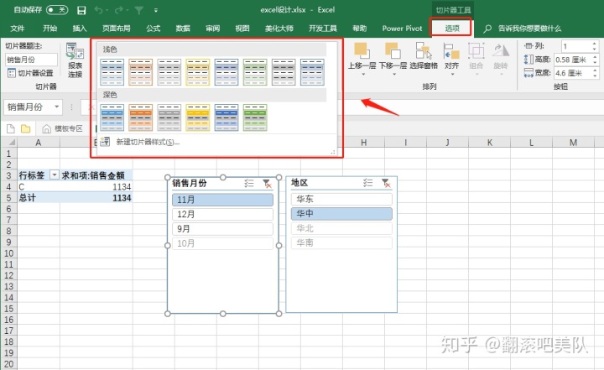Select row 10 header
Image resolution: width=604 pixels, height=370 pixels.
click(8, 253)
